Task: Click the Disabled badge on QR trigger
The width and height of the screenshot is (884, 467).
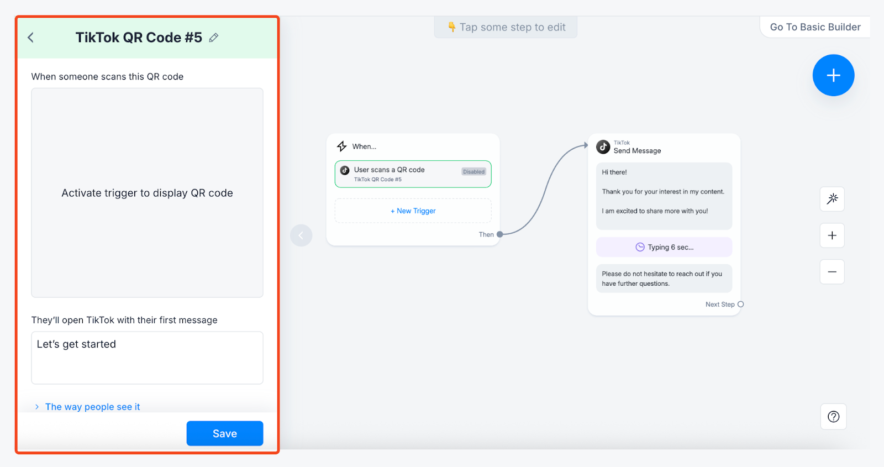Action: (473, 172)
